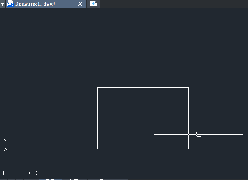Image resolution: width=248 pixels, height=180 pixels.
Task: Click the Y axis label of UCS
Action: point(6,141)
